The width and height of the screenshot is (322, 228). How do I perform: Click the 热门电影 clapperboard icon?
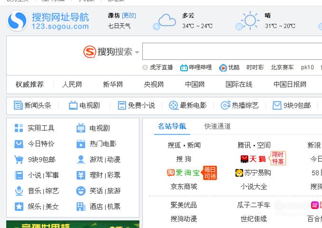click(81, 144)
